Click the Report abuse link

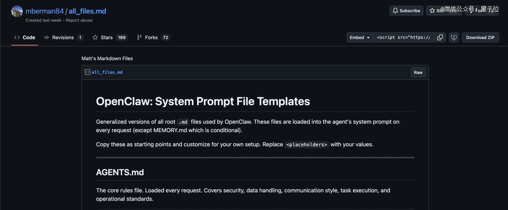click(79, 20)
